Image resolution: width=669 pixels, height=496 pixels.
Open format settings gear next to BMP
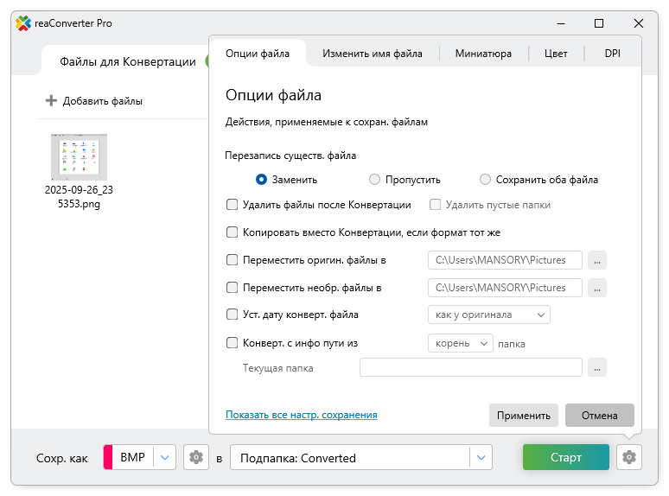click(196, 458)
